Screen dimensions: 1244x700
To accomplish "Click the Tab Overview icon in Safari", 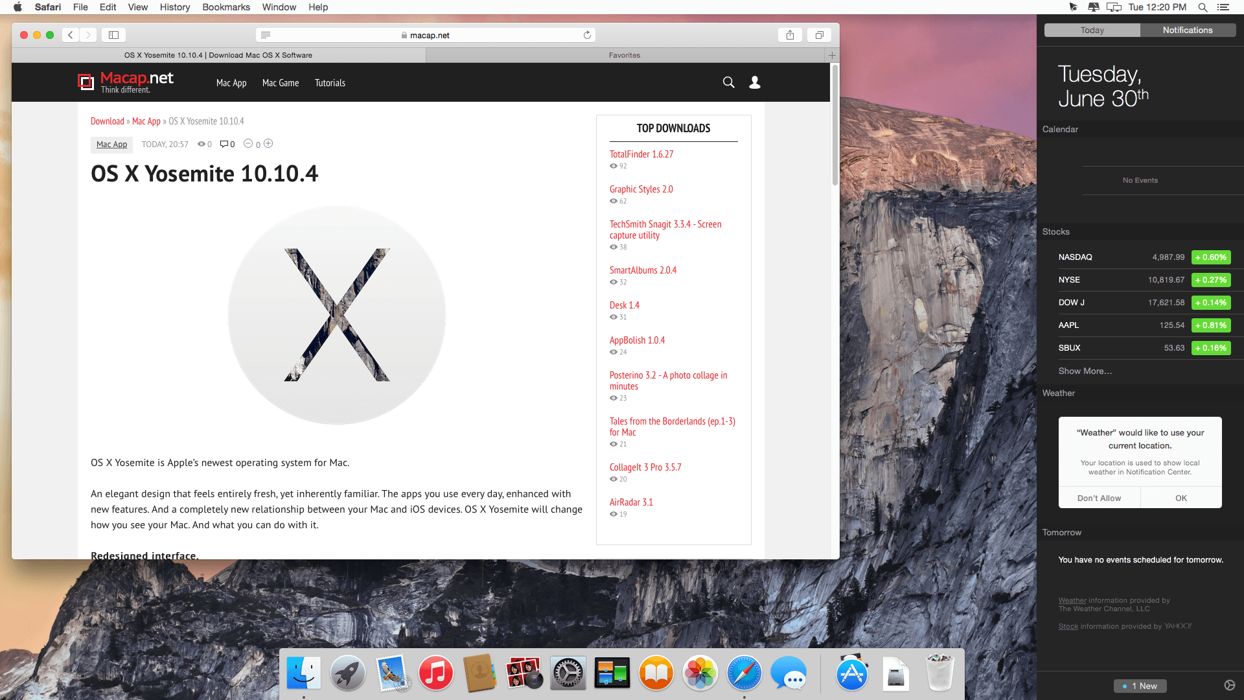I will 818,35.
